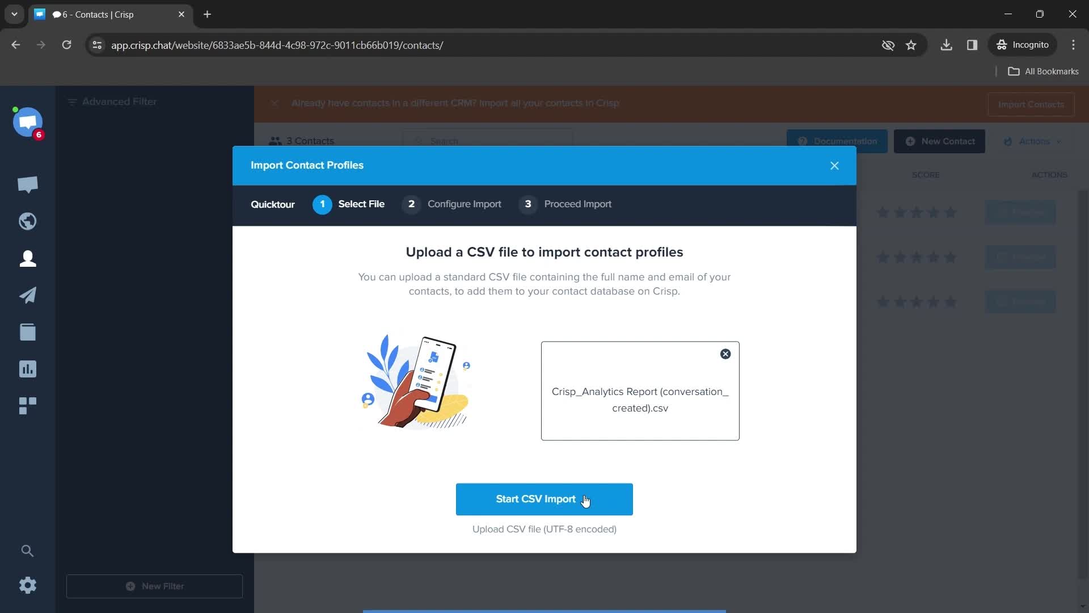Click Start CSV Import button
1089x613 pixels.
[544, 499]
